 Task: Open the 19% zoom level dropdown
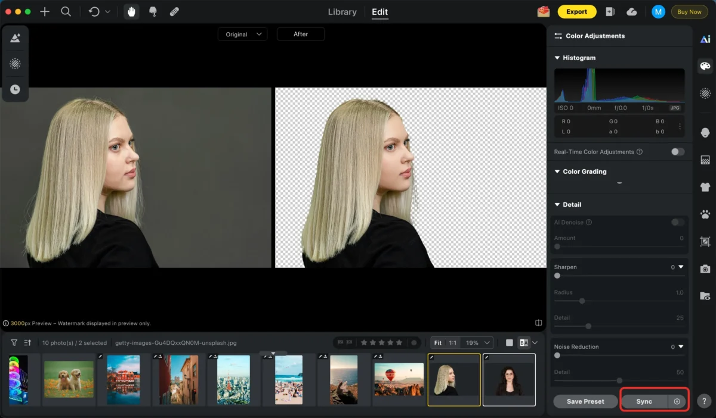tap(479, 343)
